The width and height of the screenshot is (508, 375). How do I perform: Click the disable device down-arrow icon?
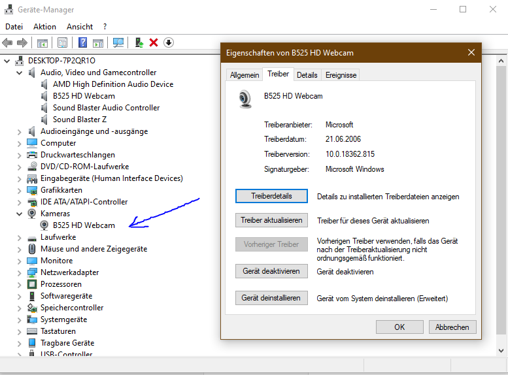[169, 42]
